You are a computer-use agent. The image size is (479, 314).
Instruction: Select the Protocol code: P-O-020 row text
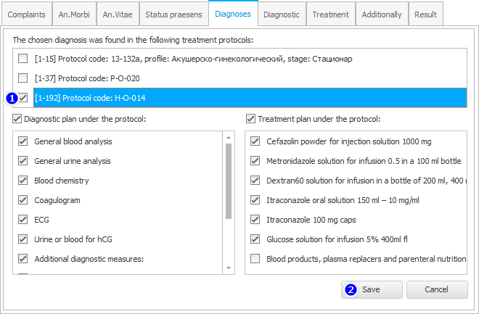[x=87, y=78]
